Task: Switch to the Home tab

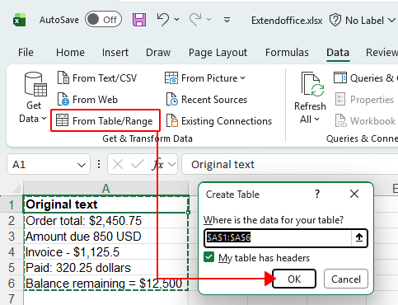Action: [70, 52]
